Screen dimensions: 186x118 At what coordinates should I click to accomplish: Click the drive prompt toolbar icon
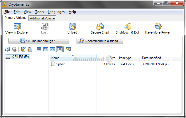coord(7,49)
